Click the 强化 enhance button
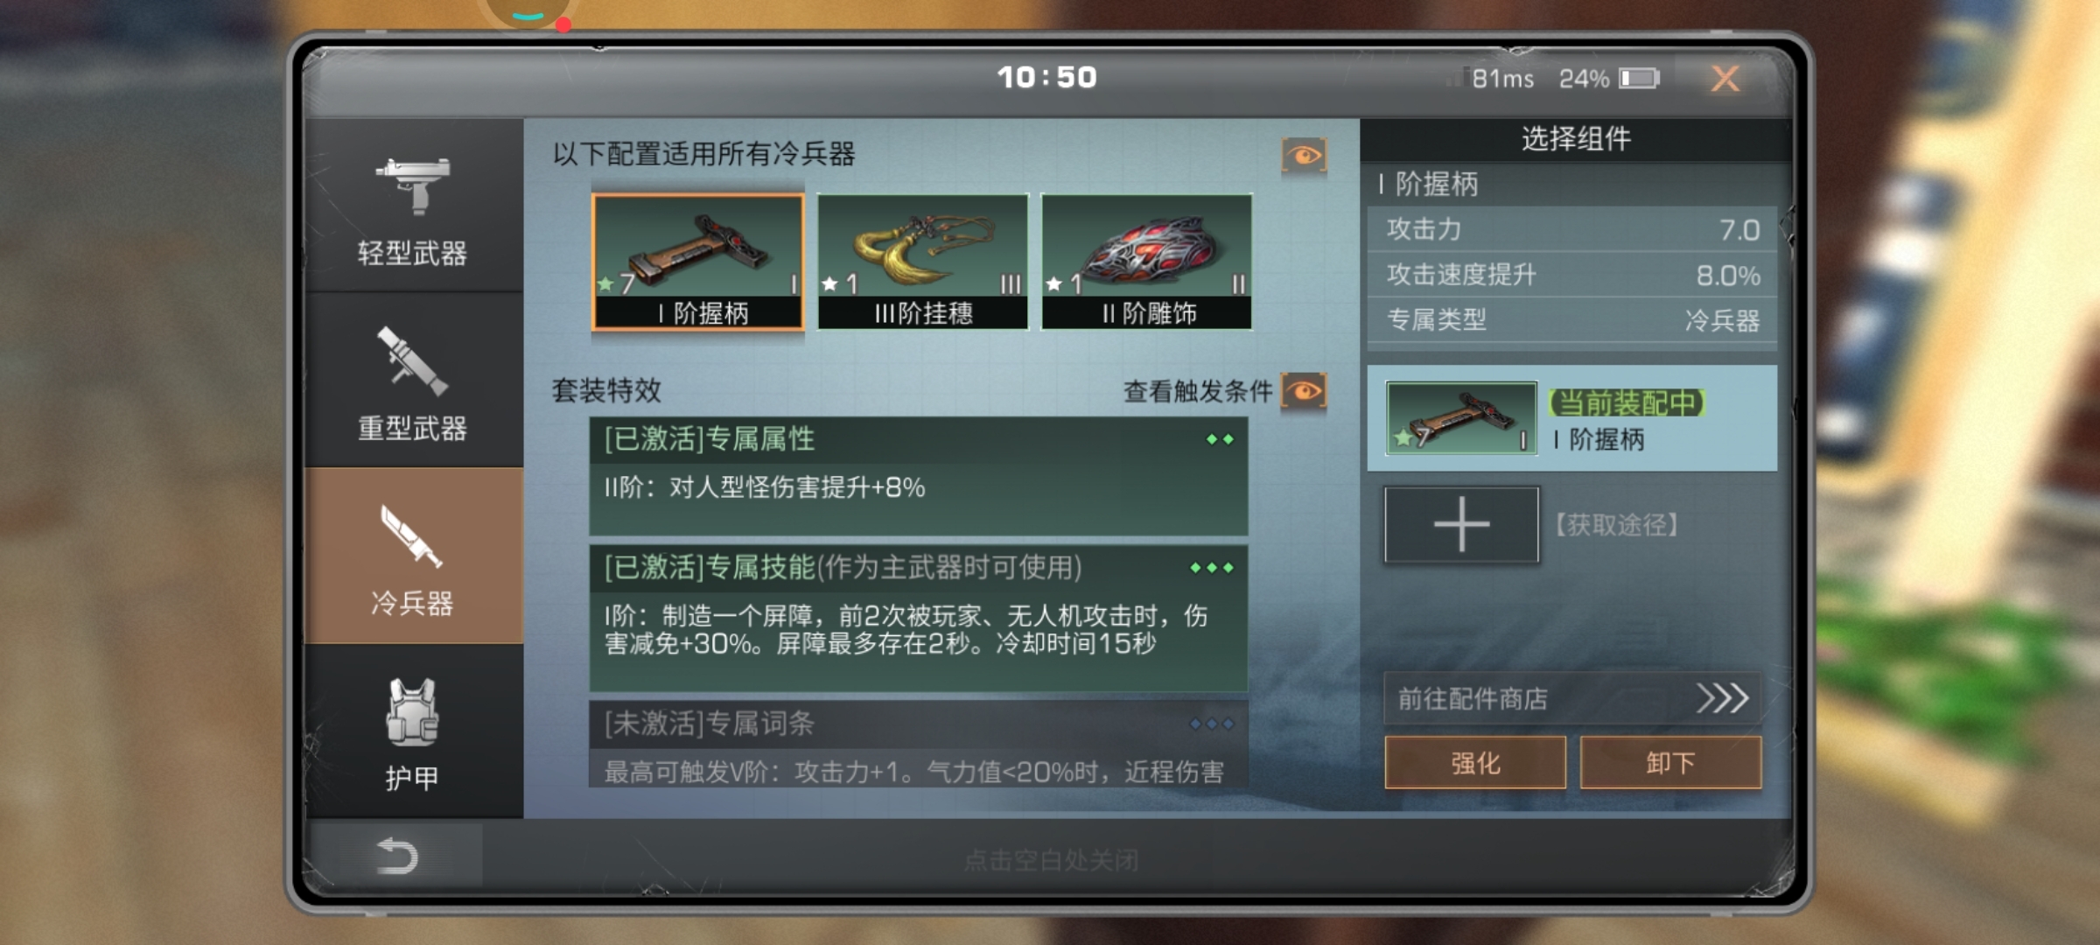Viewport: 2100px width, 945px height. (x=1475, y=763)
